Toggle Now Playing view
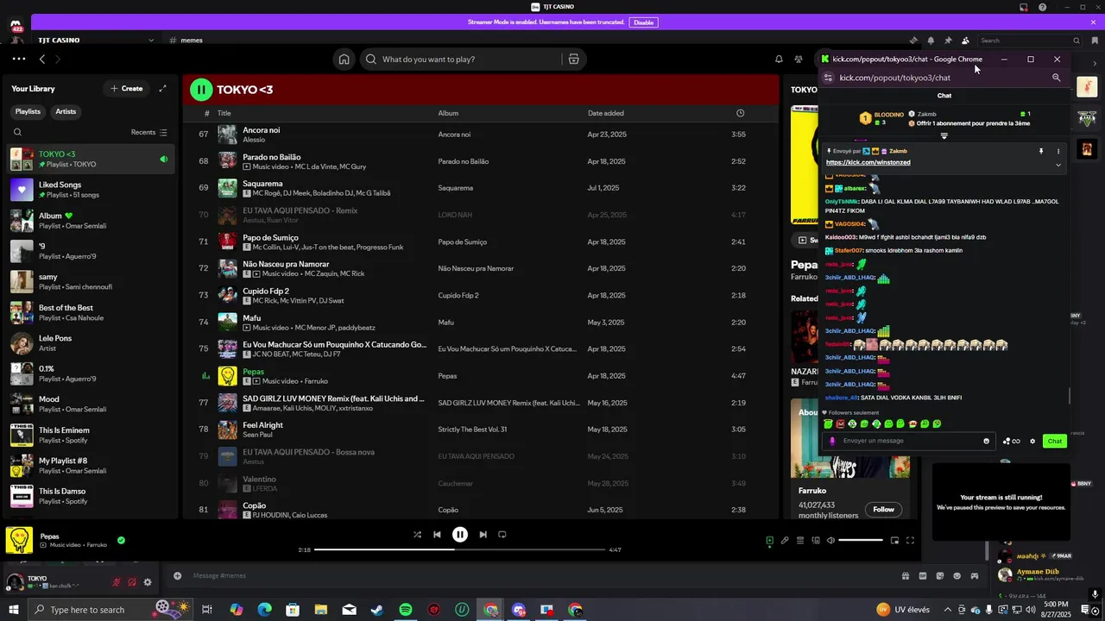Screen dimensions: 1105x621 coord(769,541)
